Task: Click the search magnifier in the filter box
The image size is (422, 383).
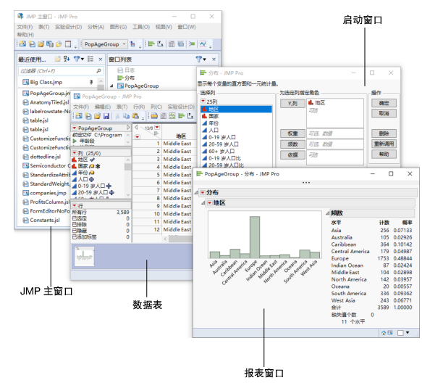Action: point(98,71)
